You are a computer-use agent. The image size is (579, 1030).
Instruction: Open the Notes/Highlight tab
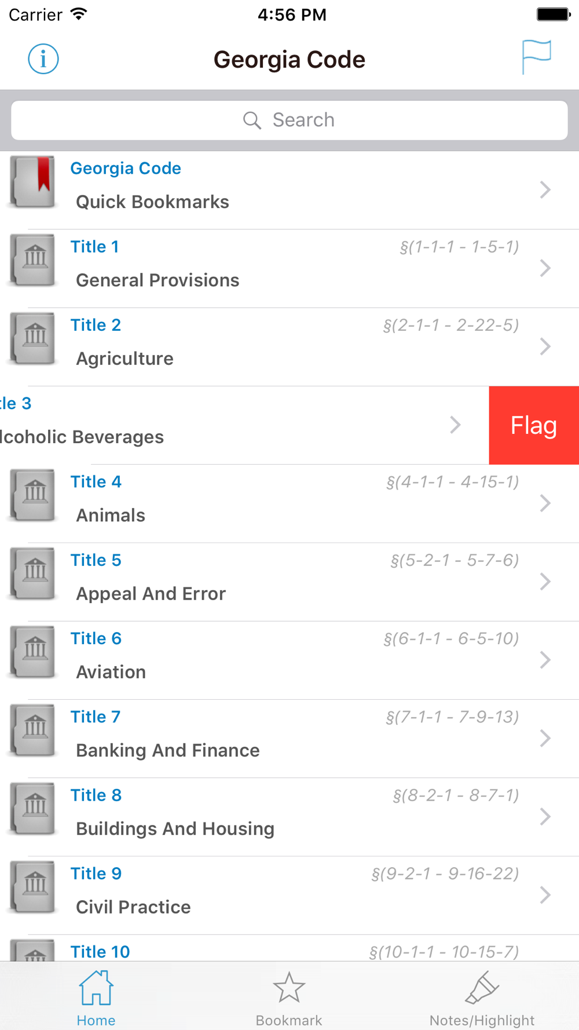pyautogui.click(x=482, y=998)
